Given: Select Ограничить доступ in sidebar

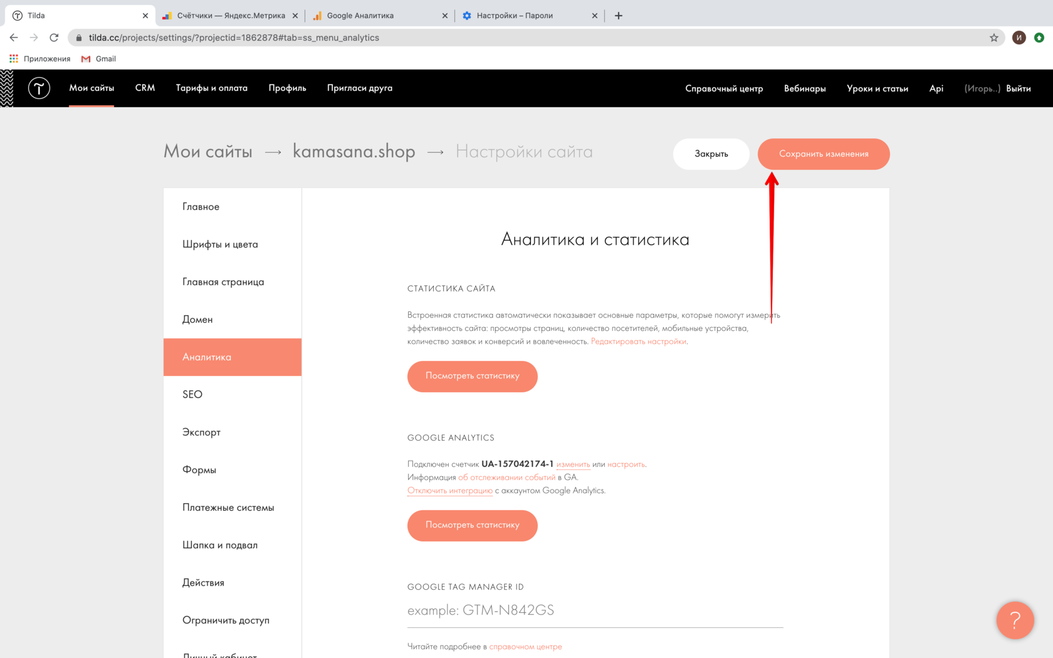Looking at the screenshot, I should (x=233, y=620).
